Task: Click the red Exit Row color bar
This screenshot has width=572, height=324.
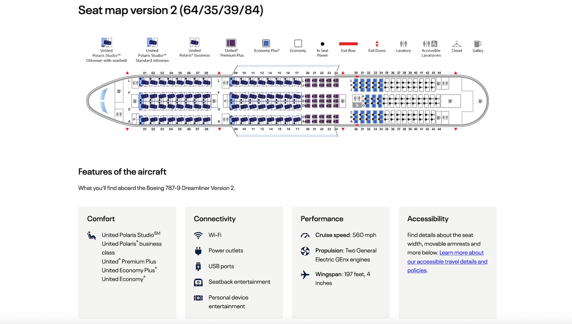Action: coord(349,44)
